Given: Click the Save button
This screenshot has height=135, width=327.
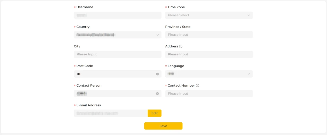Looking at the screenshot, I should click(x=163, y=126).
